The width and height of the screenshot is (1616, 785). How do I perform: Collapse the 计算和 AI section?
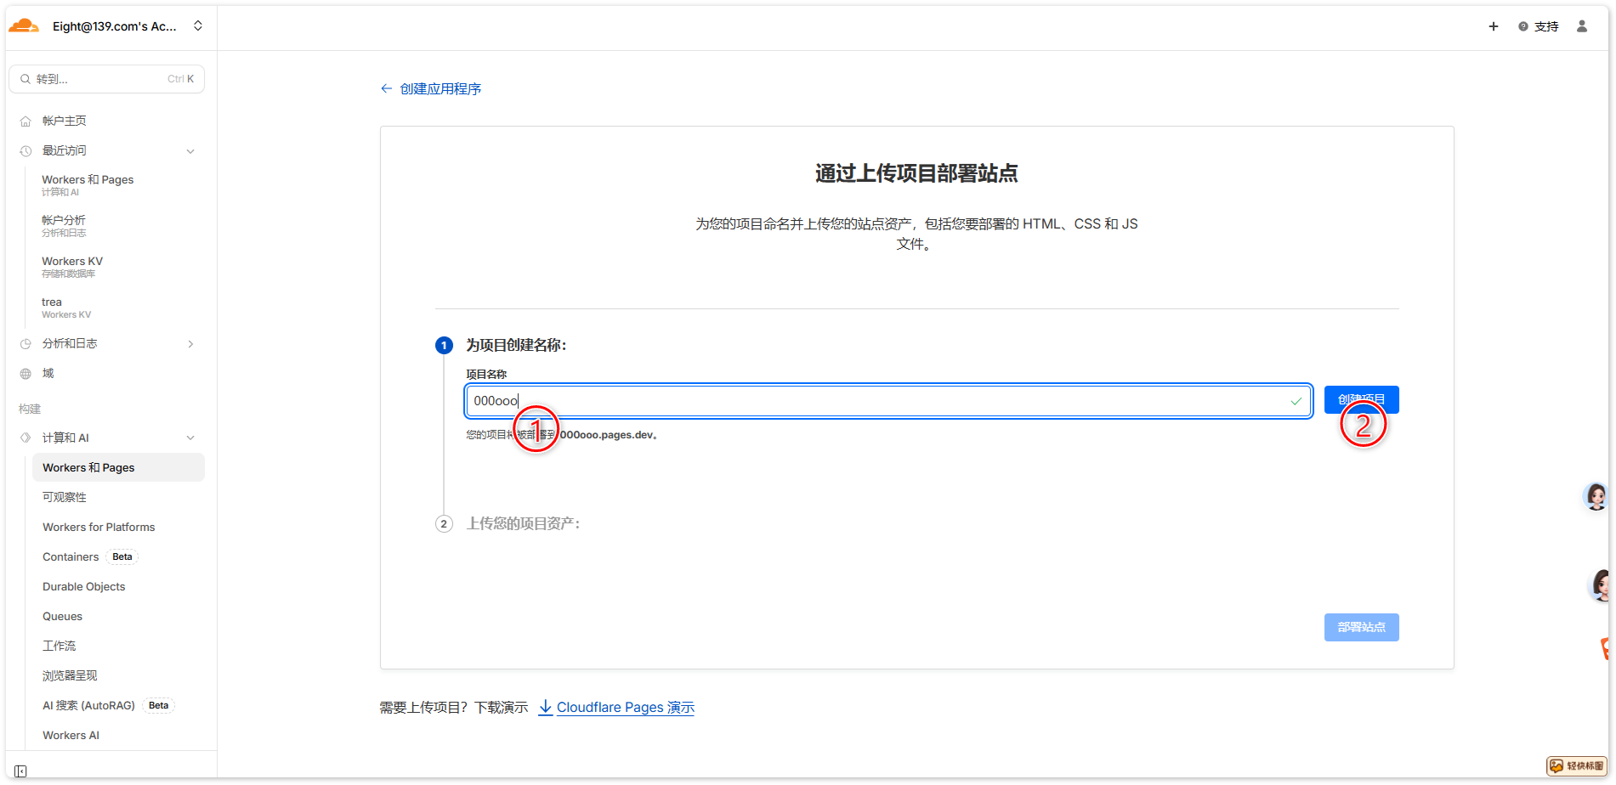pos(190,438)
